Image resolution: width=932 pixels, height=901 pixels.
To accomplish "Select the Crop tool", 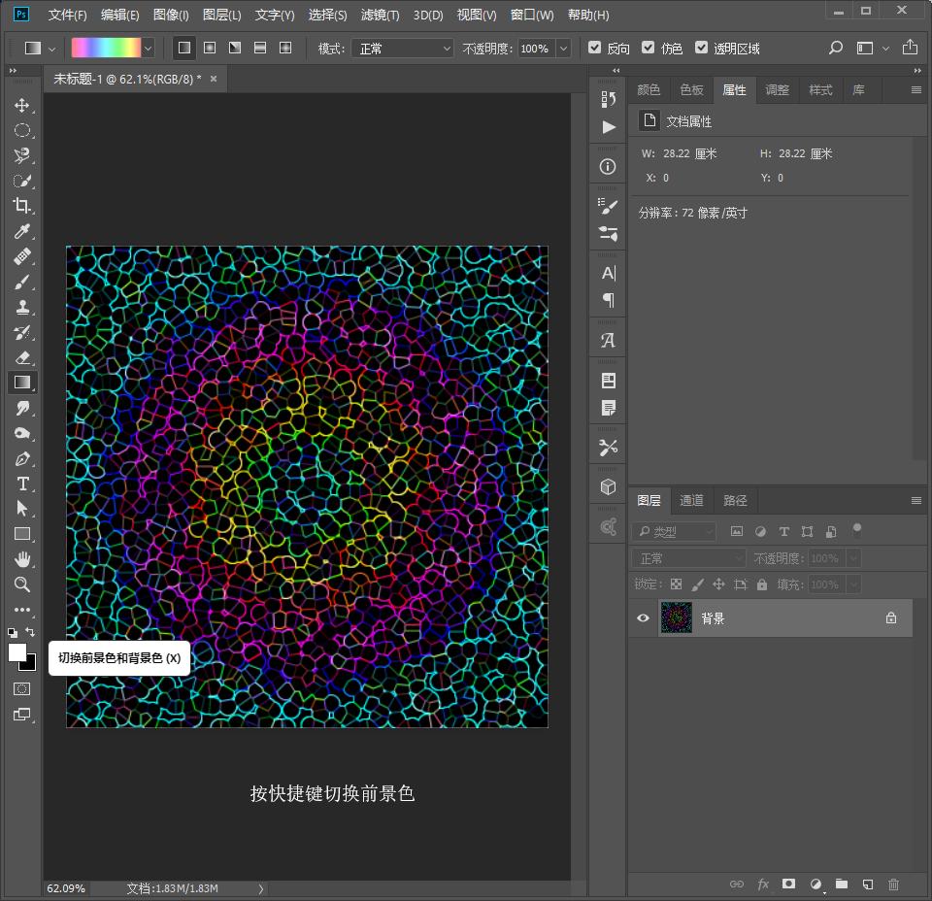I will (x=21, y=206).
